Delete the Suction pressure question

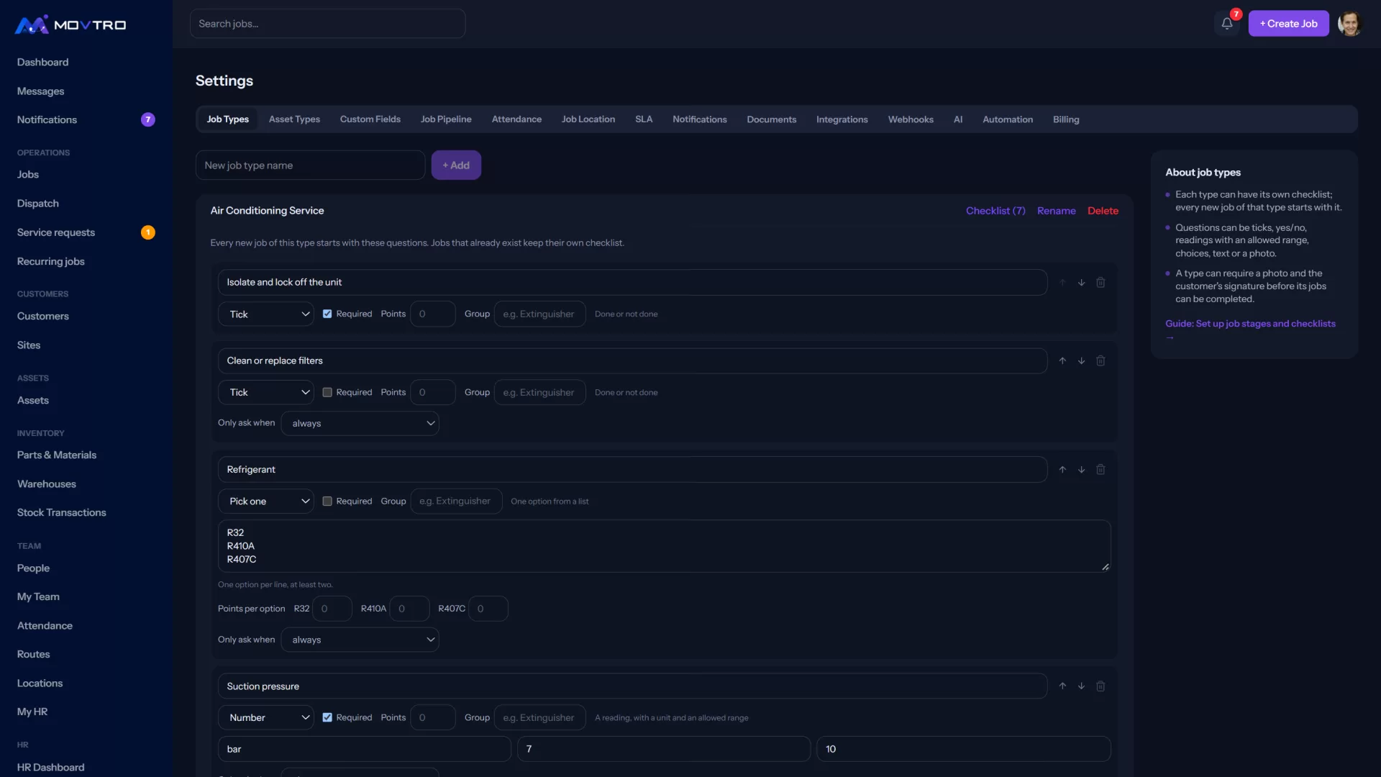tap(1100, 686)
